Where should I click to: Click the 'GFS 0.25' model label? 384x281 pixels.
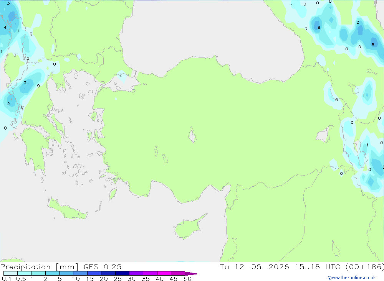click(103, 267)
